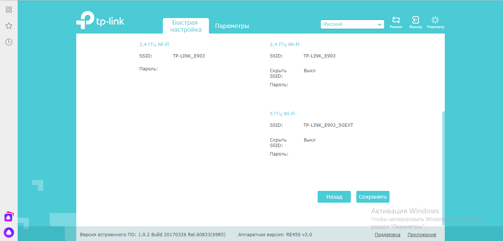Launch the Alice assistant round icon
The width and height of the screenshot is (503, 241).
click(9, 232)
